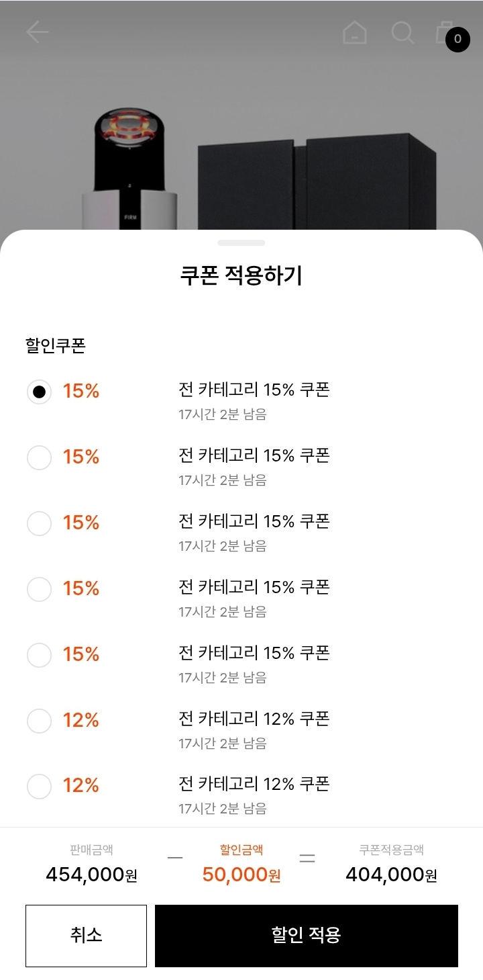Click the bottom sheet drag handle

(x=241, y=242)
